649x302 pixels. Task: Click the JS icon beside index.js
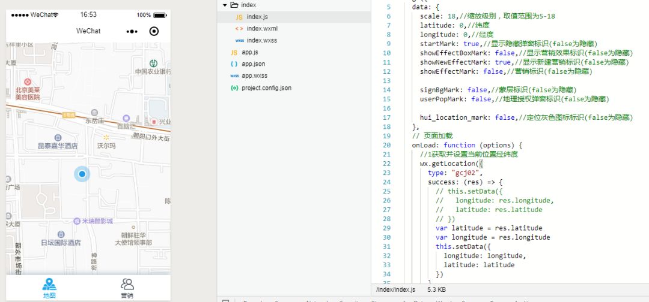239,17
